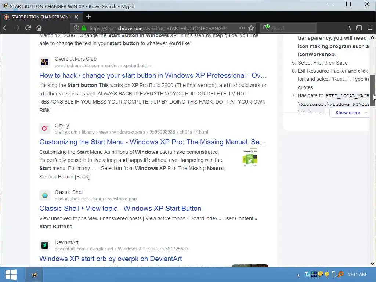Open the Overclockers Club result title link
The image size is (376, 282).
pyautogui.click(x=153, y=75)
